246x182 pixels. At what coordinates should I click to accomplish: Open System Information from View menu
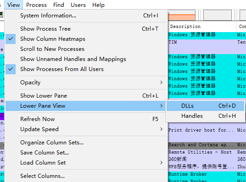86,16
